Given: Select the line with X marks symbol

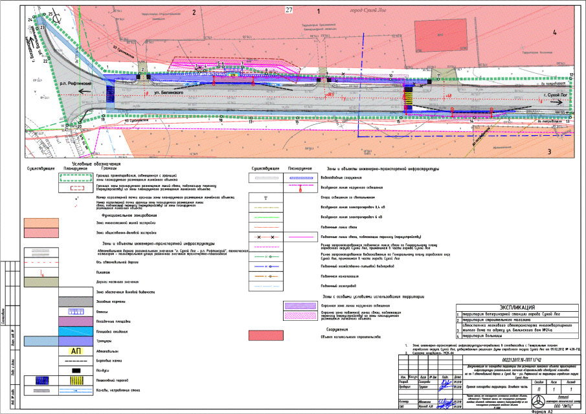Looking at the screenshot, I should [266, 238].
